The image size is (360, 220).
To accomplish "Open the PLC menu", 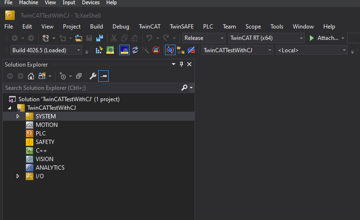I will (x=208, y=27).
